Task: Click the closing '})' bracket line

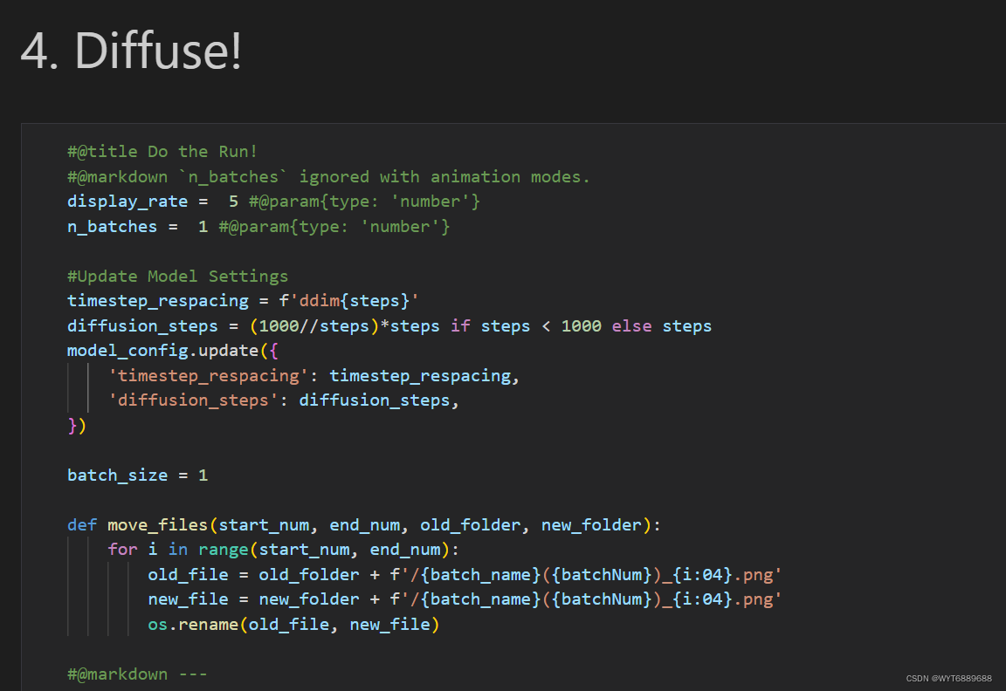Action: pos(77,426)
